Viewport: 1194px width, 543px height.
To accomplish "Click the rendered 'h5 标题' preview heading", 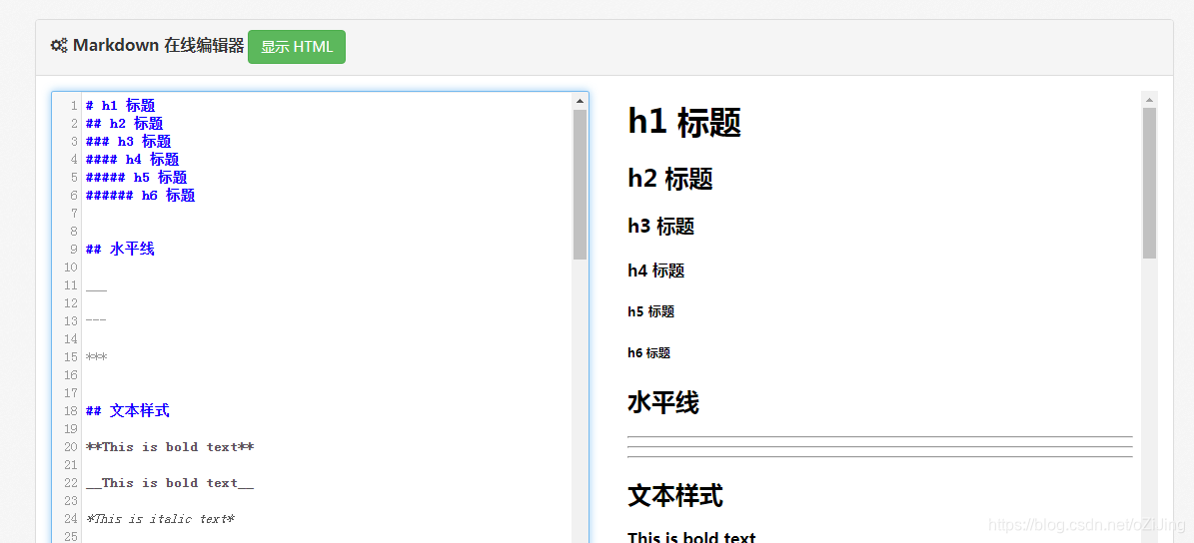I will (x=651, y=311).
